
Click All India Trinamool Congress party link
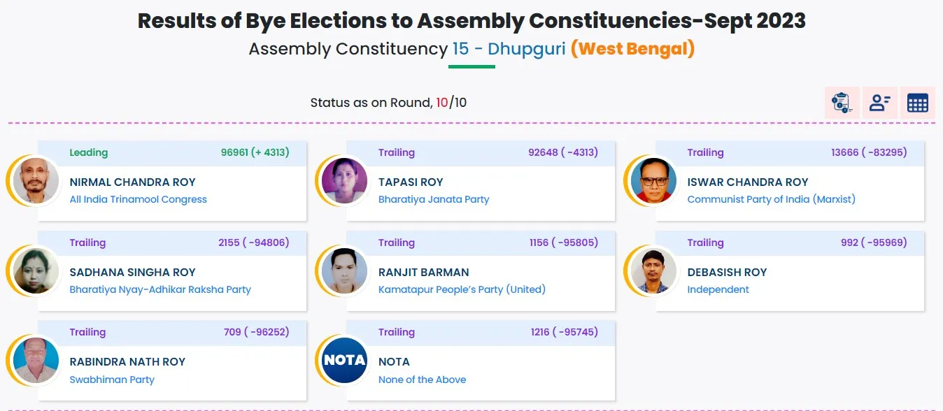click(139, 199)
